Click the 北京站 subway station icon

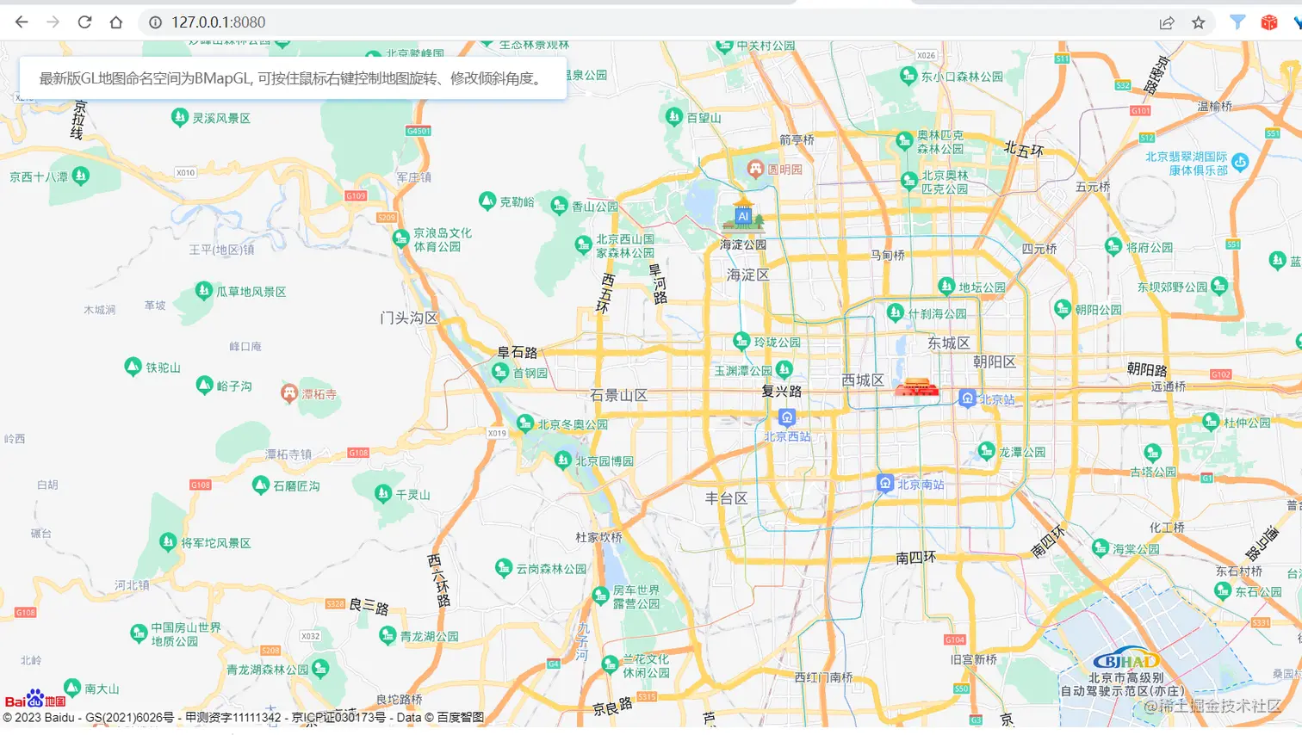pyautogui.click(x=968, y=398)
